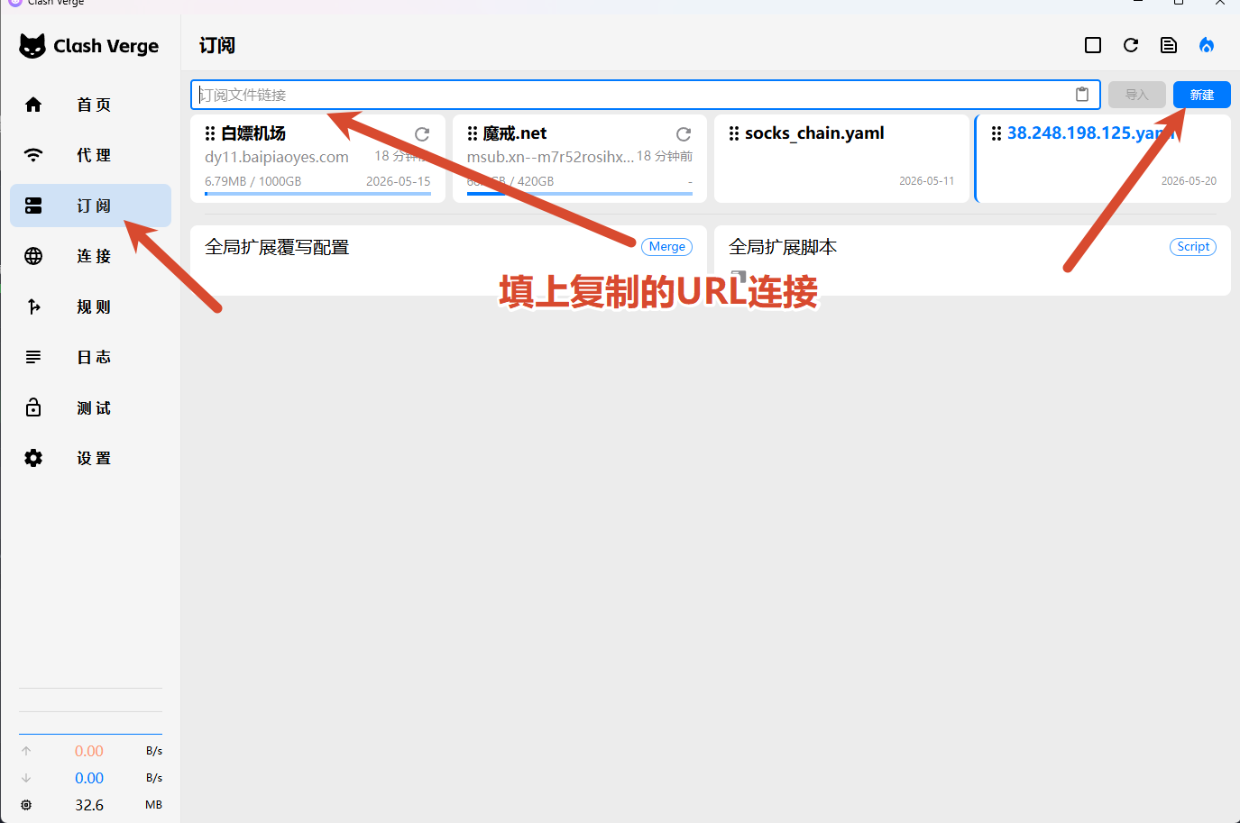Click the 2026-05-20 date text
Viewport: 1240px width, 823px height.
tap(1189, 181)
